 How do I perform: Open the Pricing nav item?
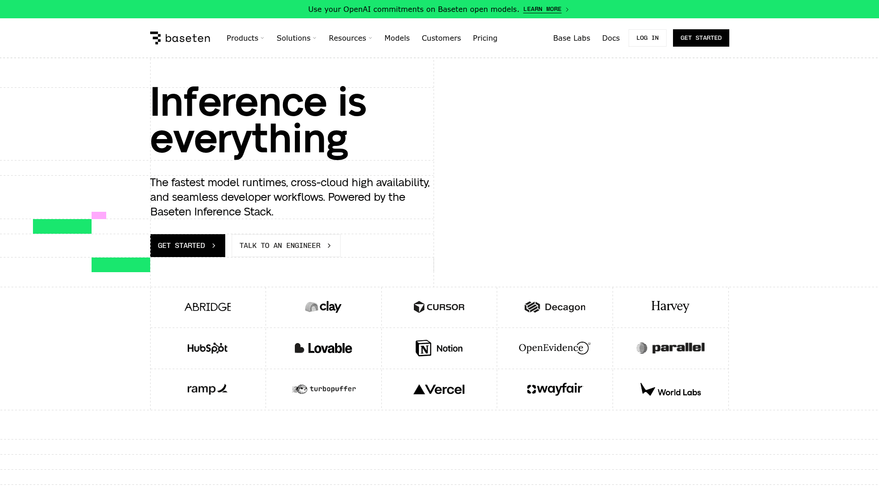click(x=485, y=38)
